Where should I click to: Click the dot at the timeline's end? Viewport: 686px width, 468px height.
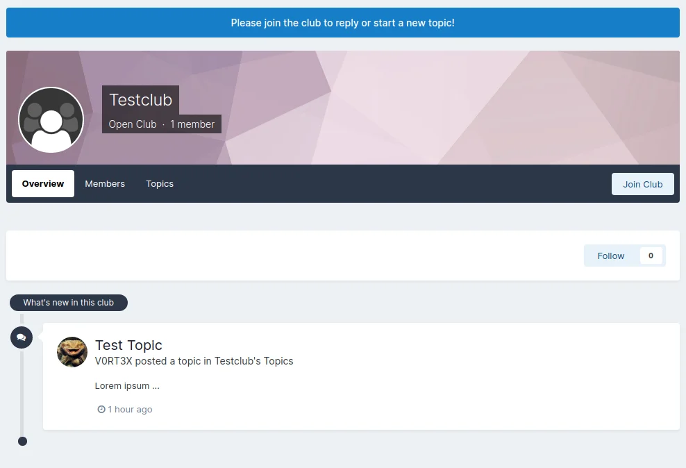[x=22, y=441]
